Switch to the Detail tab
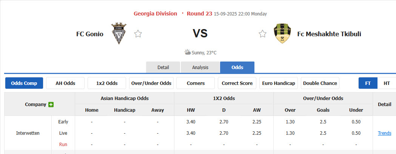396x154 pixels. coord(163,67)
